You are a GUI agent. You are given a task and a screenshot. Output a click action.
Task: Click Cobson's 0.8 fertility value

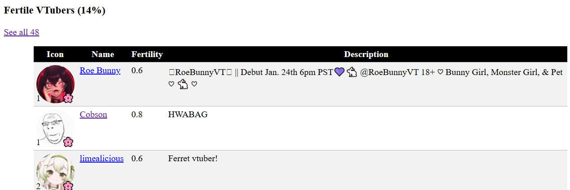tap(137, 115)
